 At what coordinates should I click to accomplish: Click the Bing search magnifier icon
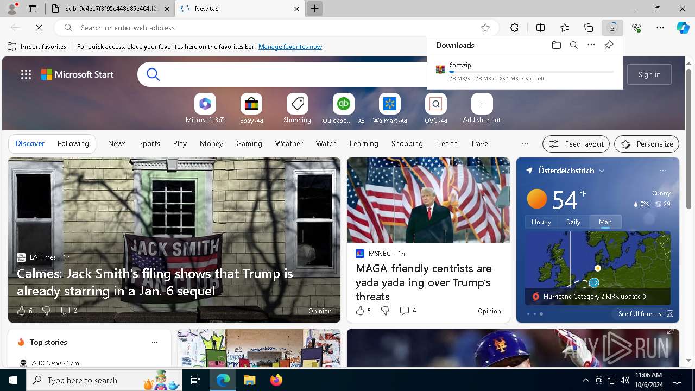pyautogui.click(x=153, y=74)
